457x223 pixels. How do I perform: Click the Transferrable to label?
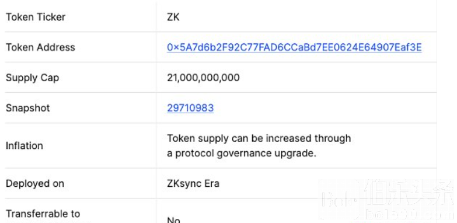pyautogui.click(x=43, y=214)
